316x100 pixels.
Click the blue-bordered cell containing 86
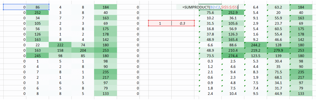tap(38, 7)
